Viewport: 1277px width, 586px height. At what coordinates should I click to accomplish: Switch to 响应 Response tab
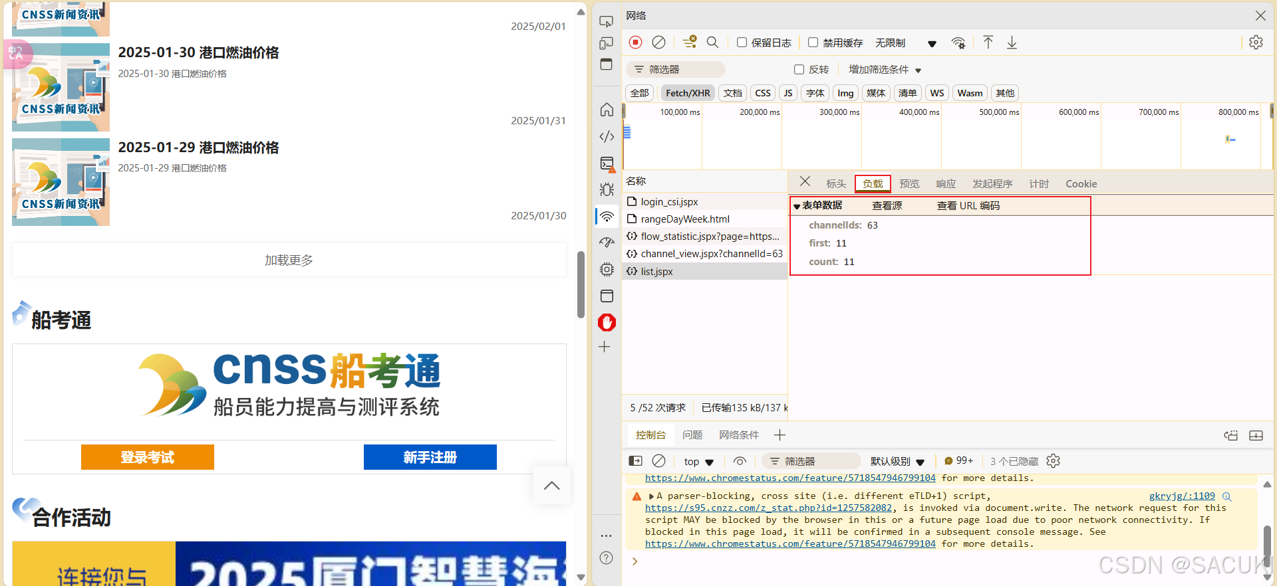(x=946, y=184)
